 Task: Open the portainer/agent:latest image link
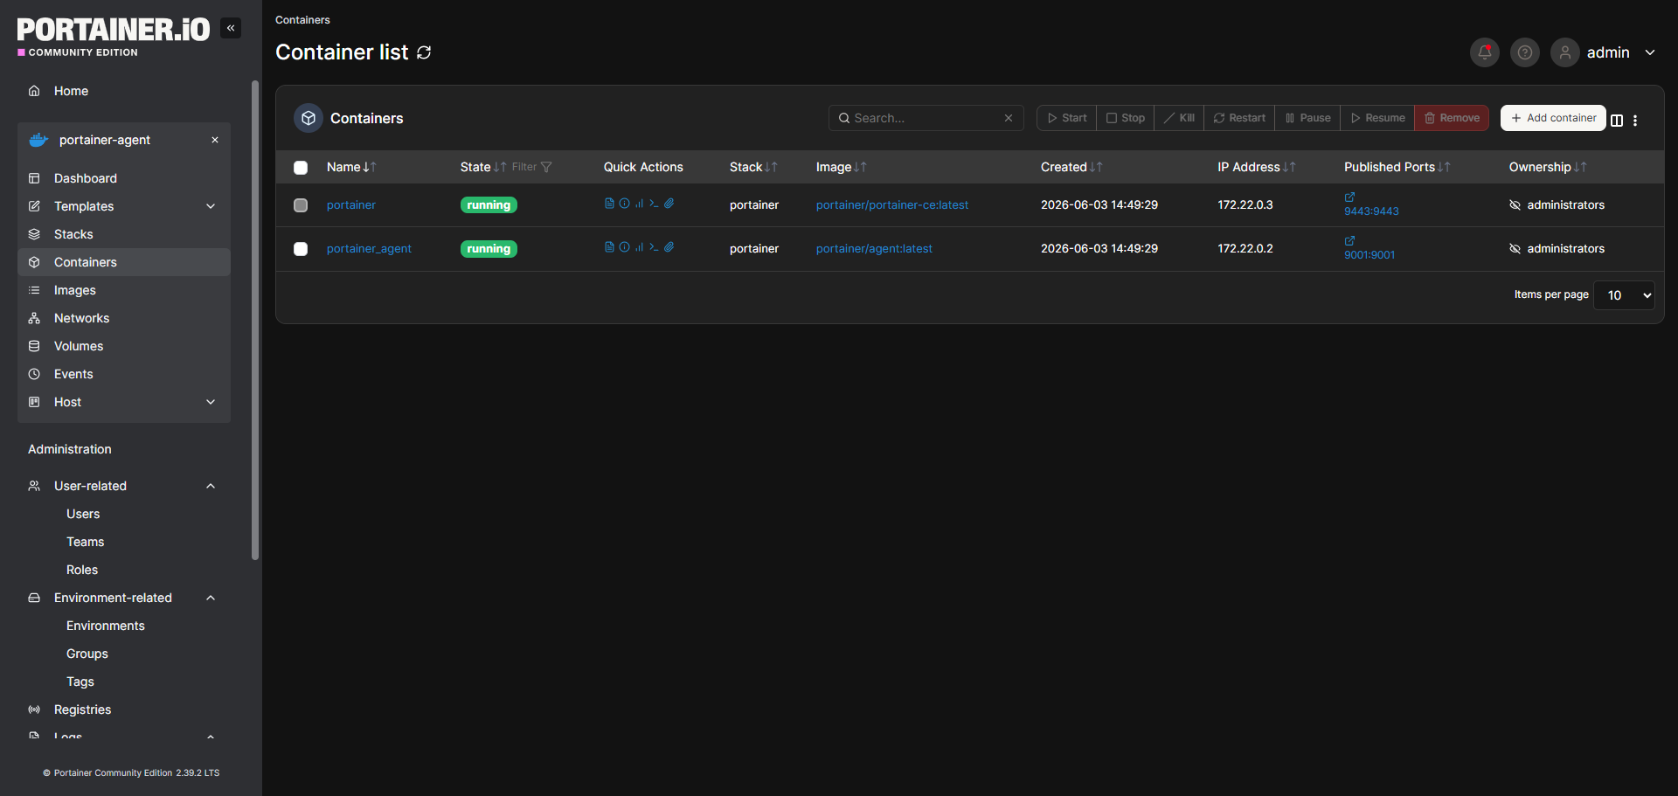874,249
